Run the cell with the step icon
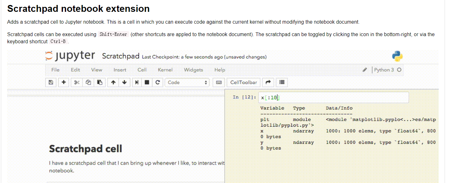Image resolution: width=449 pixels, height=183 pixels. pos(136,82)
